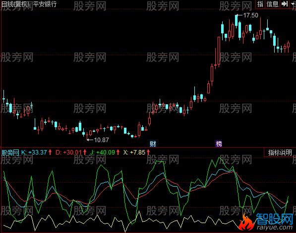The width and height of the screenshot is (296, 233).
Task: Click the blue 财 event marker
Action: (x=153, y=144)
